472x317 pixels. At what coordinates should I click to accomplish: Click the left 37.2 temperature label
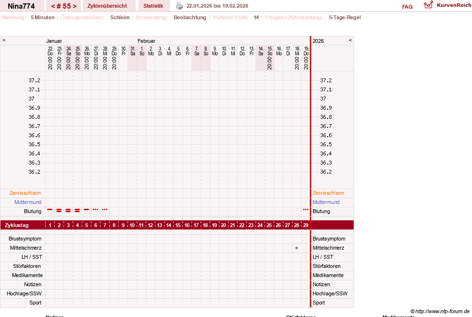pyautogui.click(x=34, y=80)
